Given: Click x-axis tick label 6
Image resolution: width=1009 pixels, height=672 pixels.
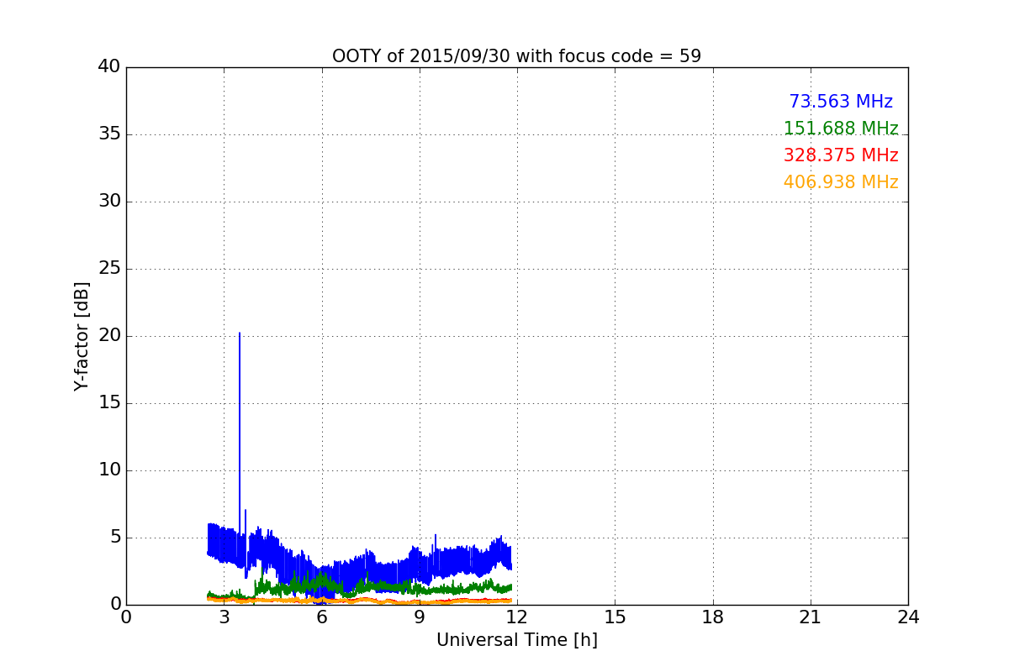Looking at the screenshot, I should click(321, 617).
